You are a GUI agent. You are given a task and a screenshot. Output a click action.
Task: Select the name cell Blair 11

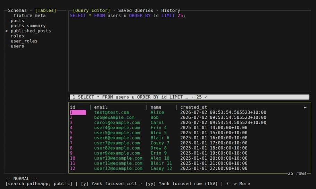point(161,163)
